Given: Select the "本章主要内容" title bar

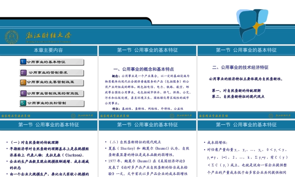Looking at the screenshot, I should point(49,50).
